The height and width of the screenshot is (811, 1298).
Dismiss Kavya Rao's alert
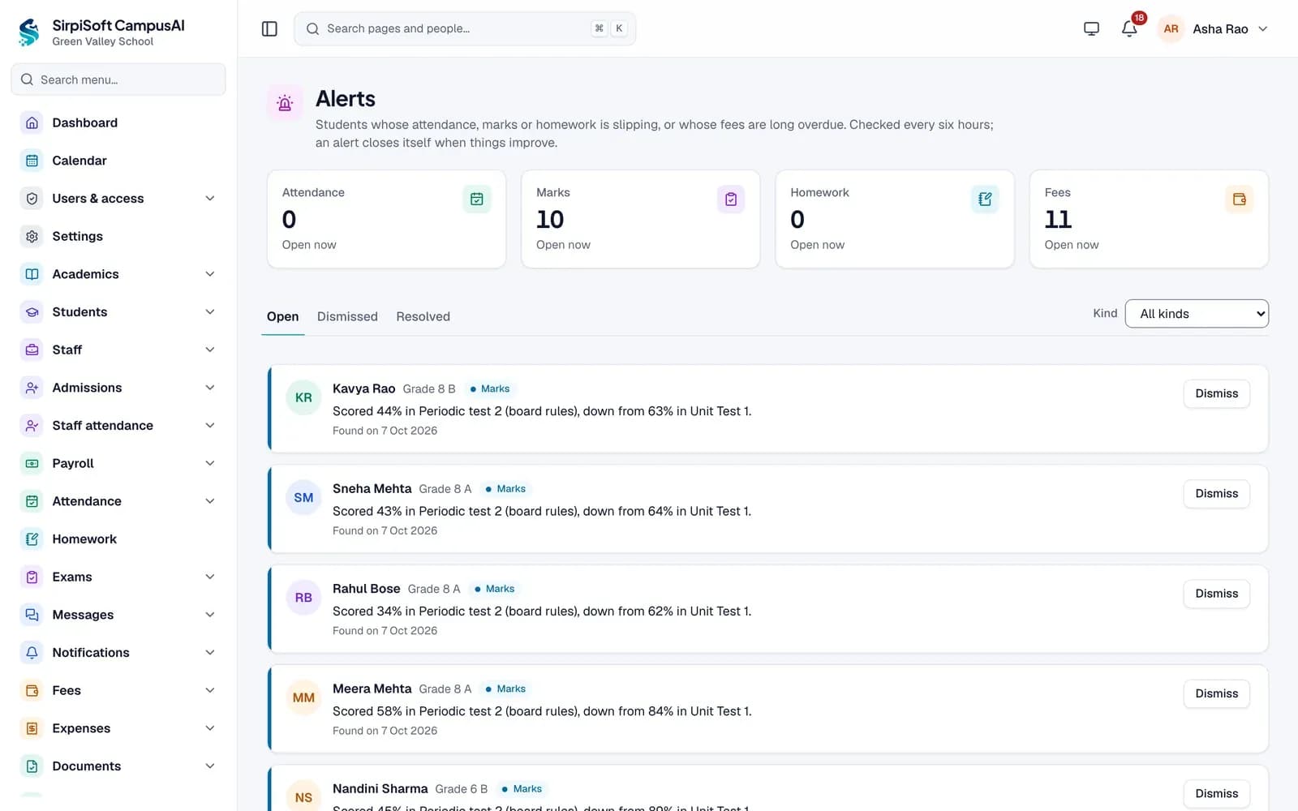pyautogui.click(x=1216, y=393)
